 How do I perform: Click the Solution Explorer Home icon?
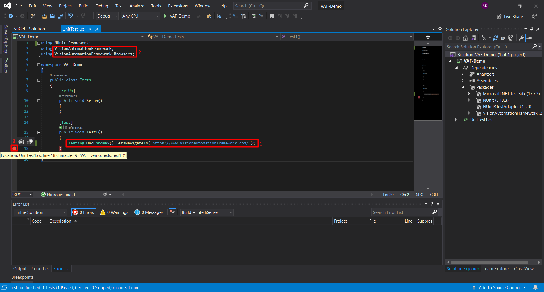pos(465,38)
